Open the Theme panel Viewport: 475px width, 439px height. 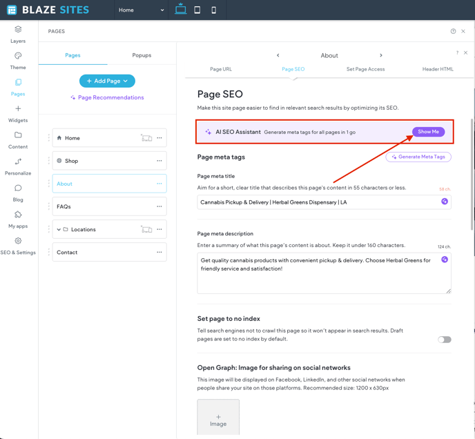[18, 60]
